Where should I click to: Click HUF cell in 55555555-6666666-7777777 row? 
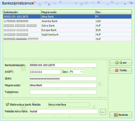click(x=114, y=39)
